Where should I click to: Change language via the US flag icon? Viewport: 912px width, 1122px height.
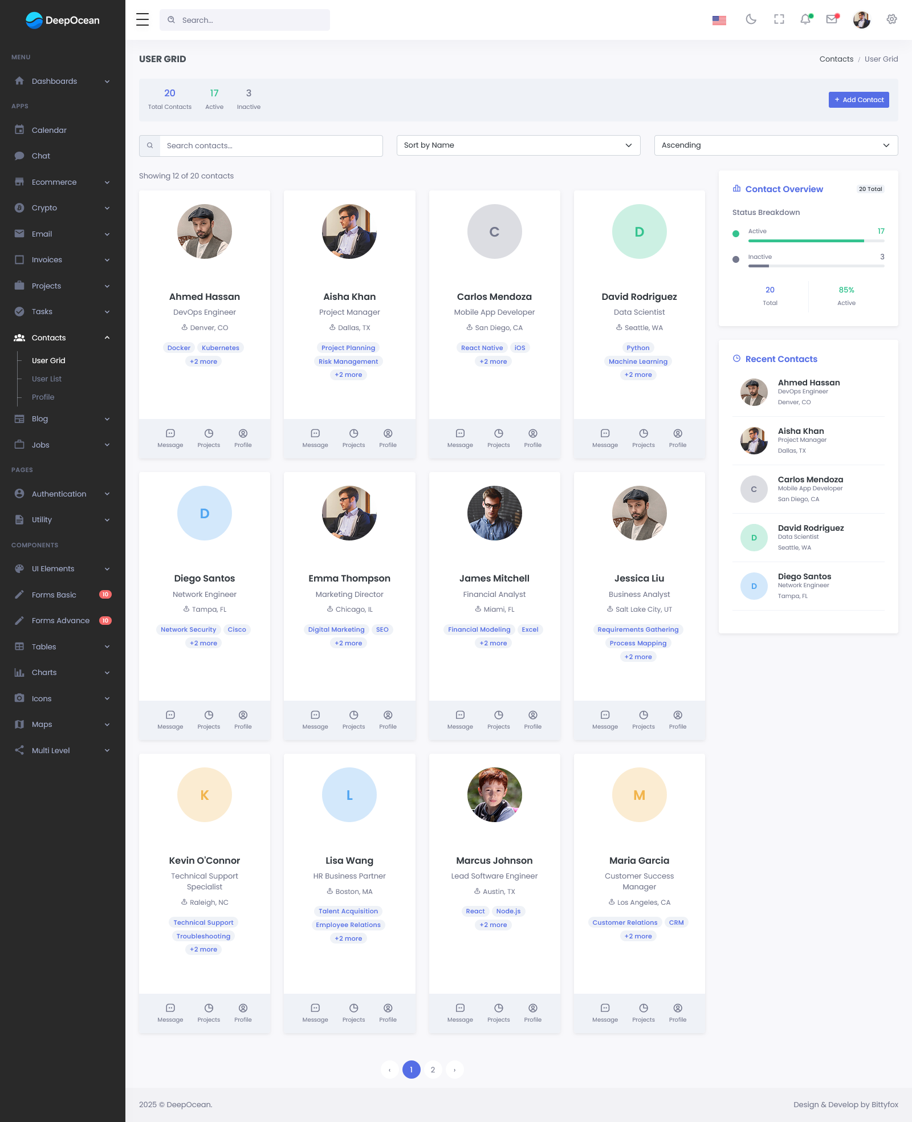pyautogui.click(x=719, y=19)
